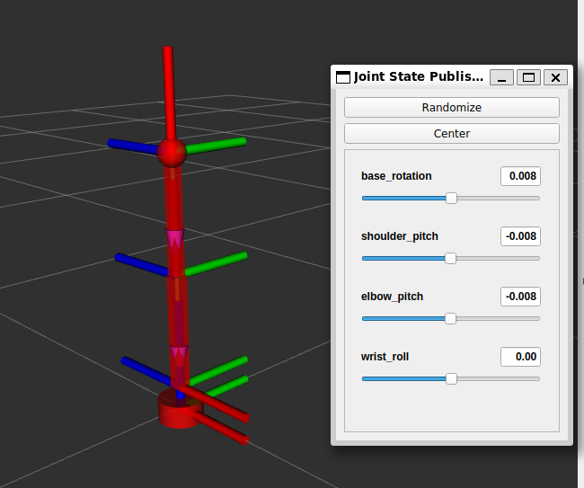Select the shoulder_pitch label
This screenshot has height=488, width=584.
tap(400, 236)
